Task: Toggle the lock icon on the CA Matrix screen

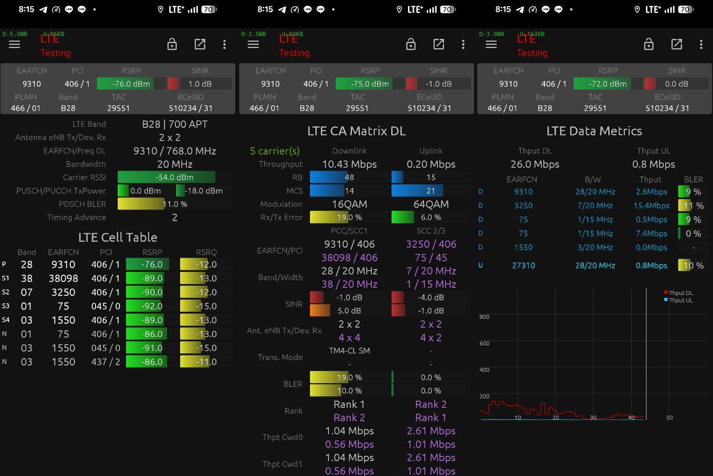Action: tap(411, 44)
